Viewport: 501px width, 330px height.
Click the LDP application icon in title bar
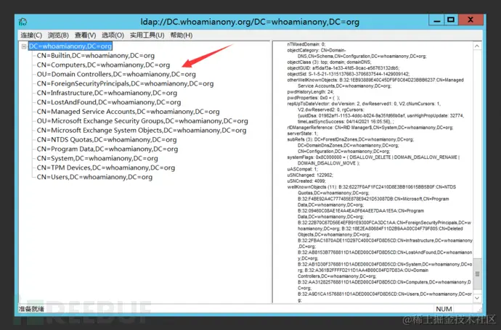pos(23,22)
